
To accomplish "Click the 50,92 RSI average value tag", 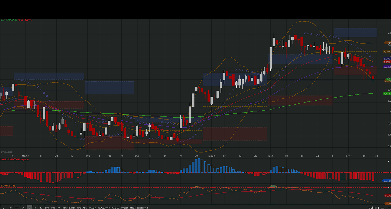I will click(388, 196).
